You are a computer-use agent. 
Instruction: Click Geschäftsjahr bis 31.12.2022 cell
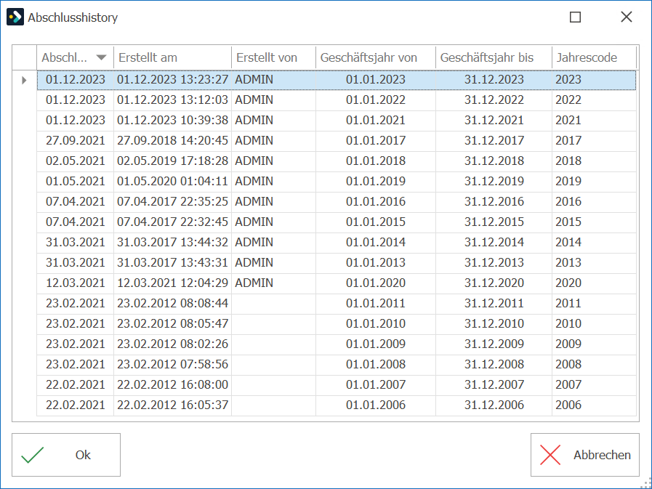[494, 100]
